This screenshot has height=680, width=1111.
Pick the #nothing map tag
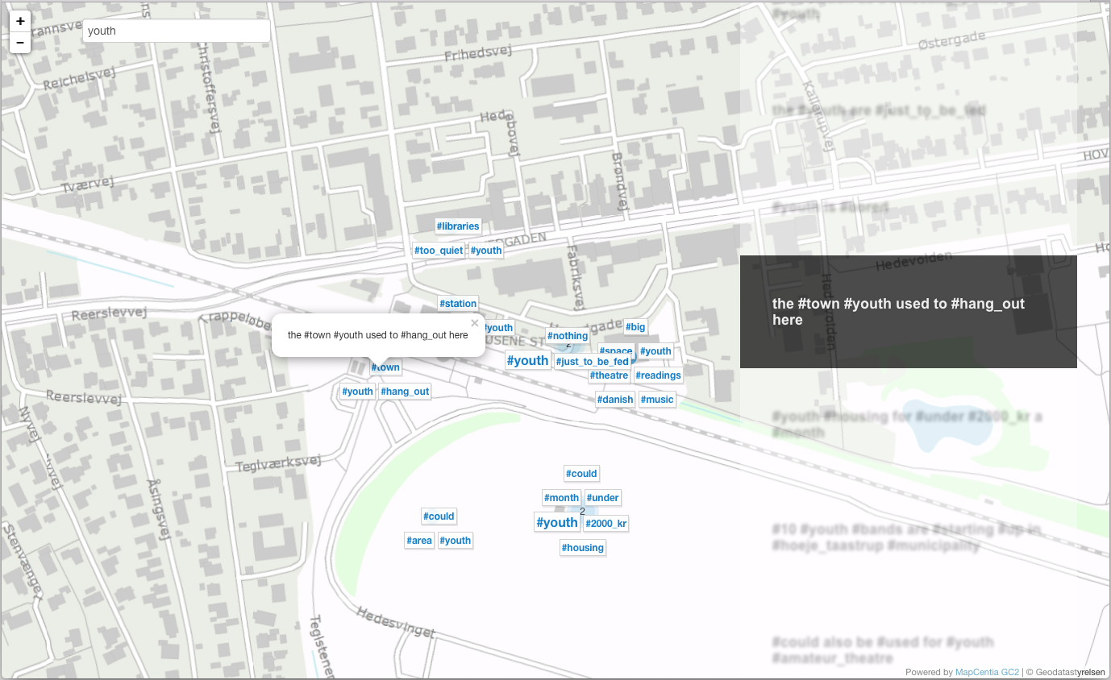click(x=568, y=336)
